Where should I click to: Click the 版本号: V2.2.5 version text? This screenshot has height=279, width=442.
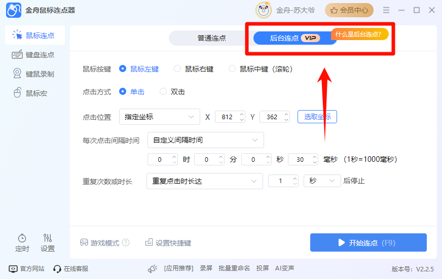[413, 269]
